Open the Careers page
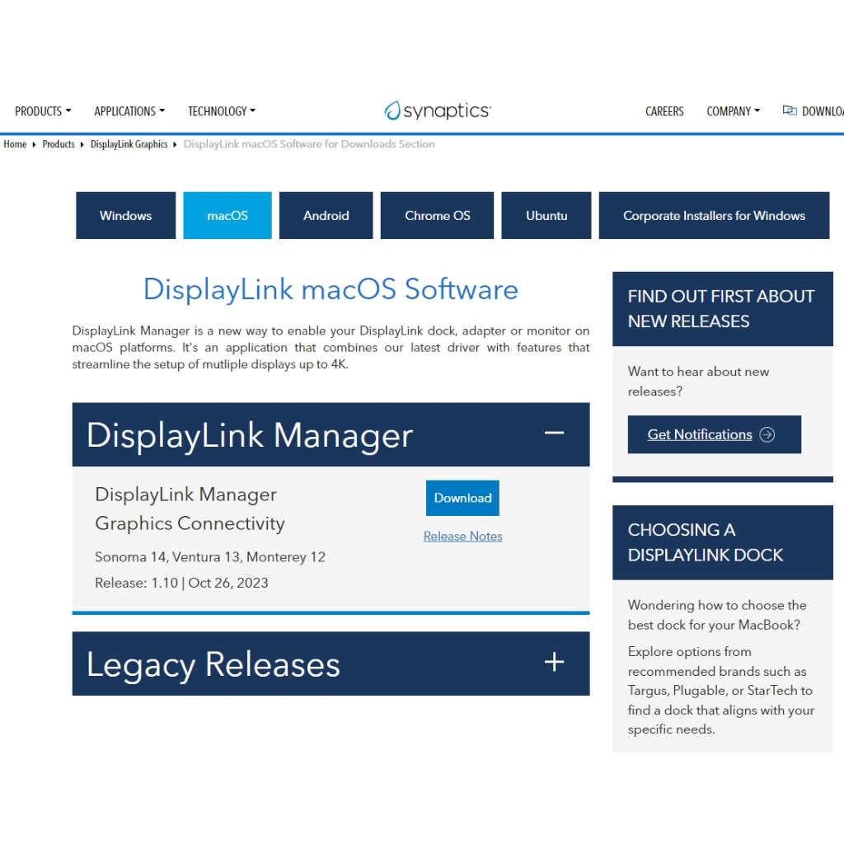Screen dimensions: 844x844 [664, 111]
